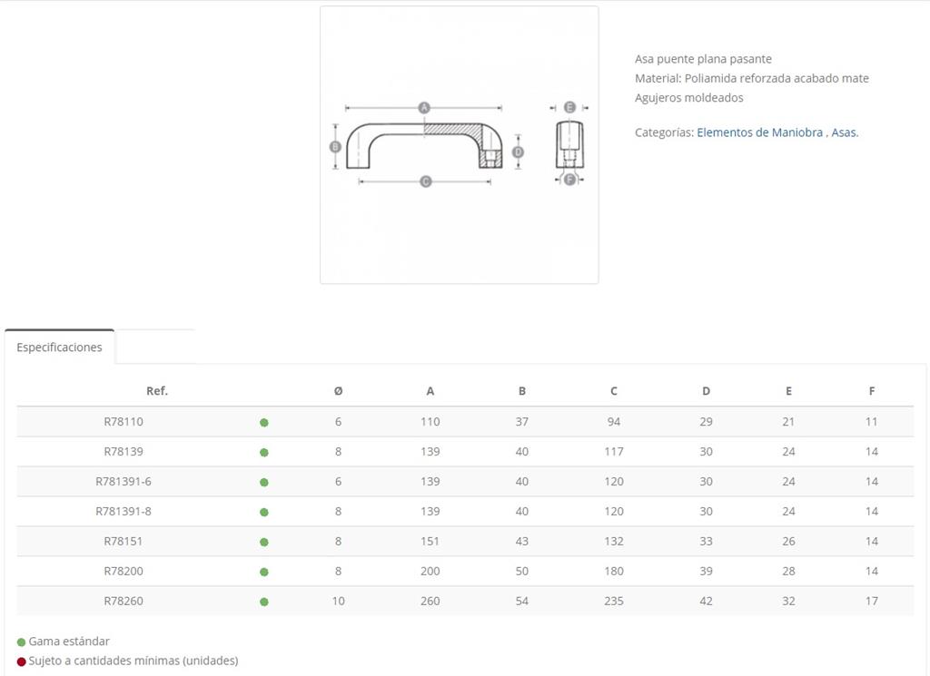Follow the Asas category link
The image size is (930, 676).
click(845, 132)
